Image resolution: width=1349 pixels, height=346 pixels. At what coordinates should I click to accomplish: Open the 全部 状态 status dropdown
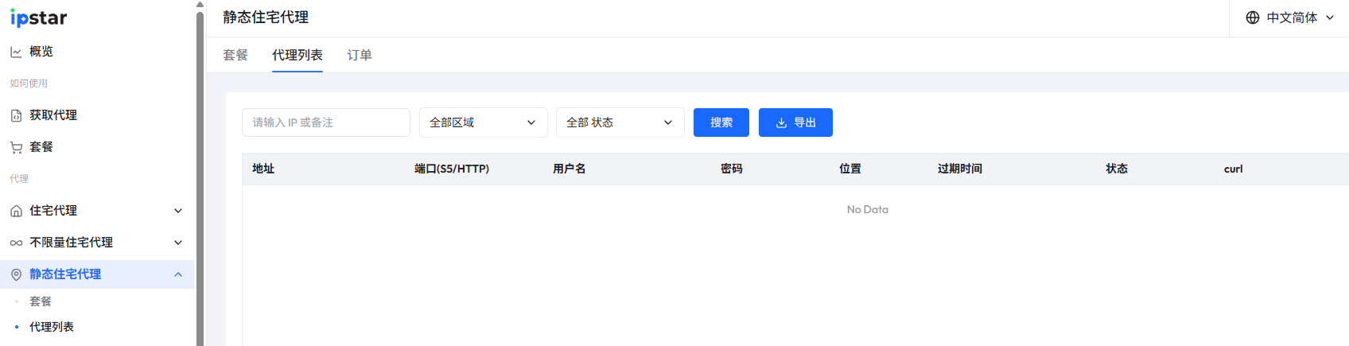point(620,122)
